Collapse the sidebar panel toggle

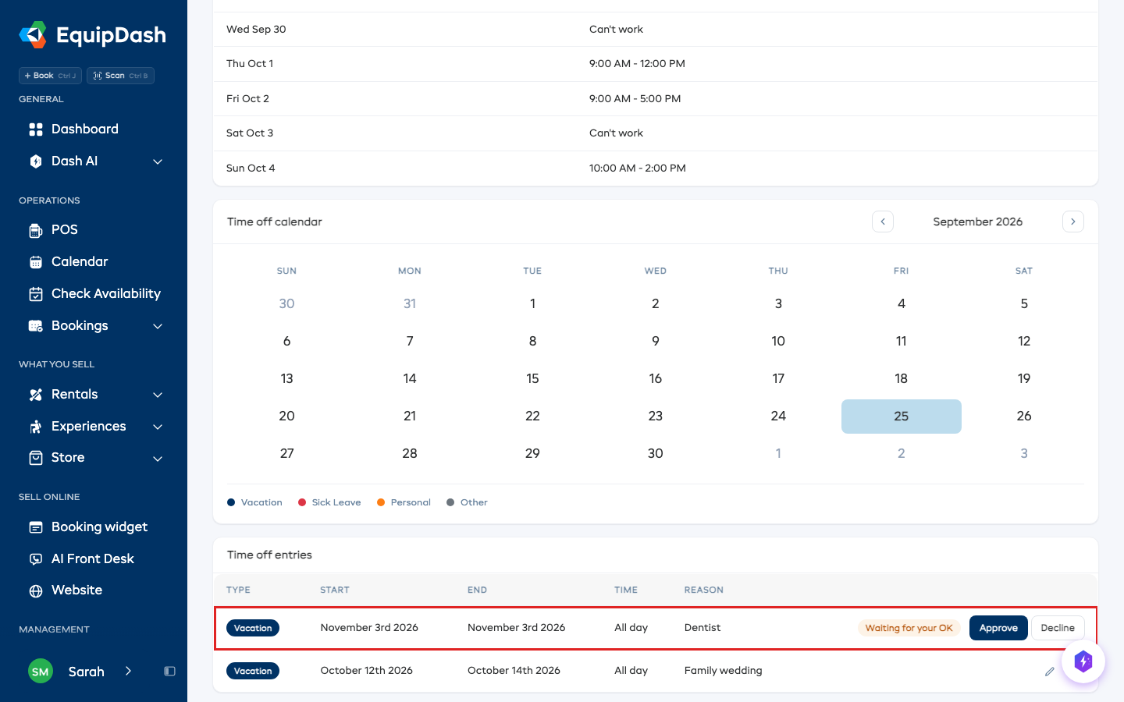[x=169, y=672]
